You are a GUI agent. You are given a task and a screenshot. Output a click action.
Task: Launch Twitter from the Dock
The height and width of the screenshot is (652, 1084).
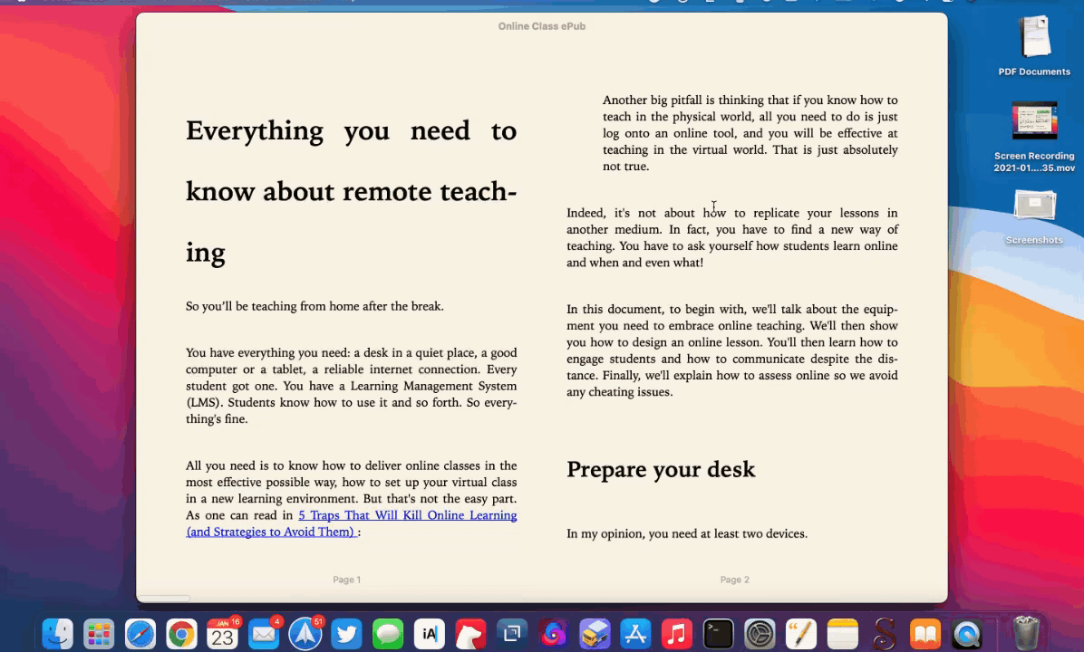click(346, 635)
